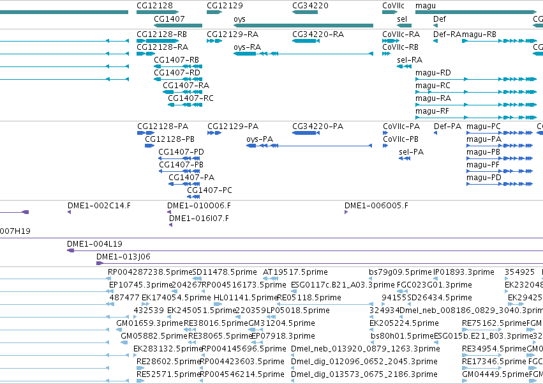
Task: Click the magu-PC protein label
Action: pyautogui.click(x=484, y=127)
